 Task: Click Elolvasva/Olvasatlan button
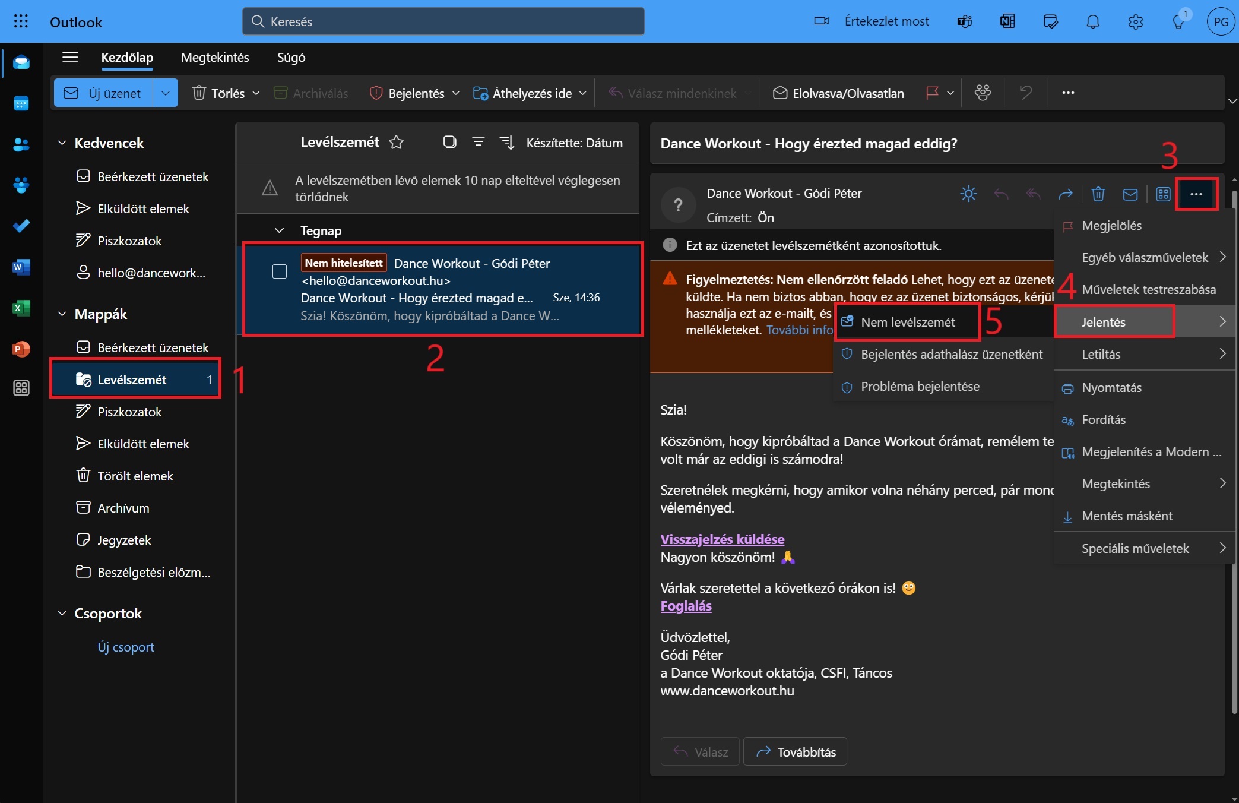click(x=838, y=93)
